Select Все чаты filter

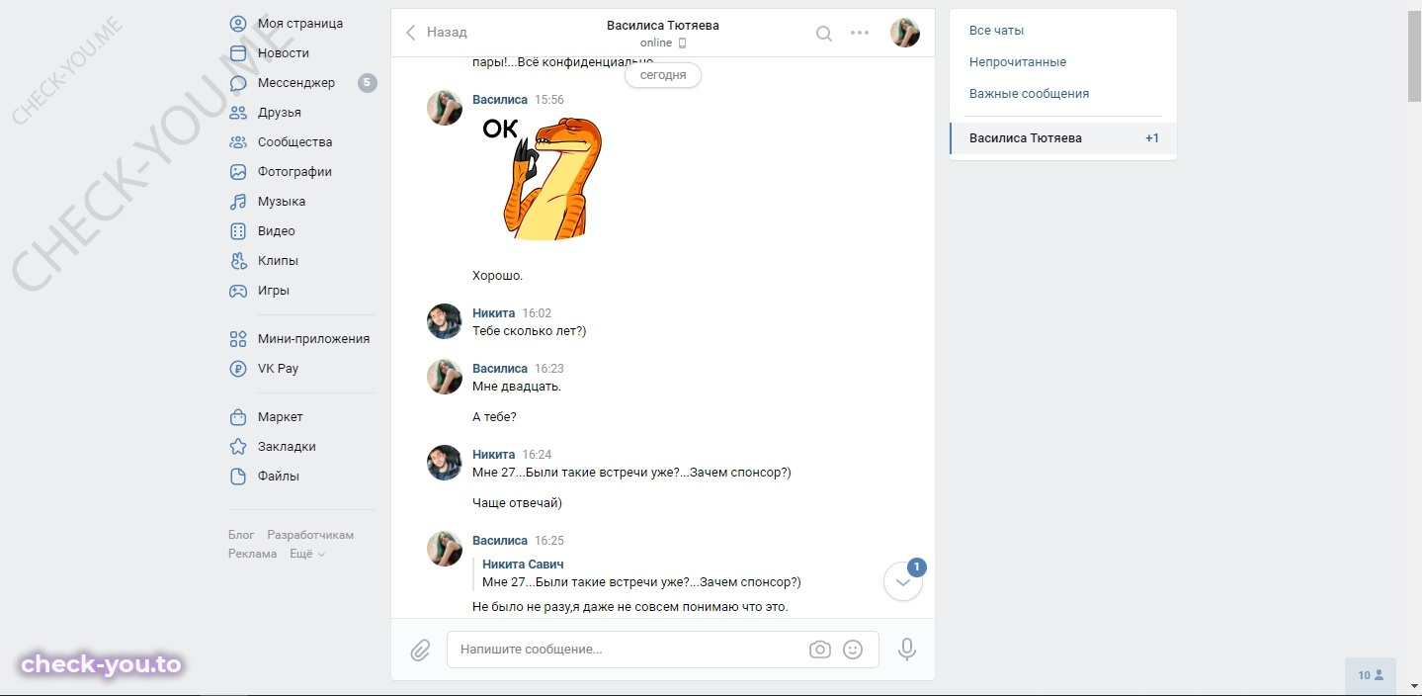click(x=996, y=31)
